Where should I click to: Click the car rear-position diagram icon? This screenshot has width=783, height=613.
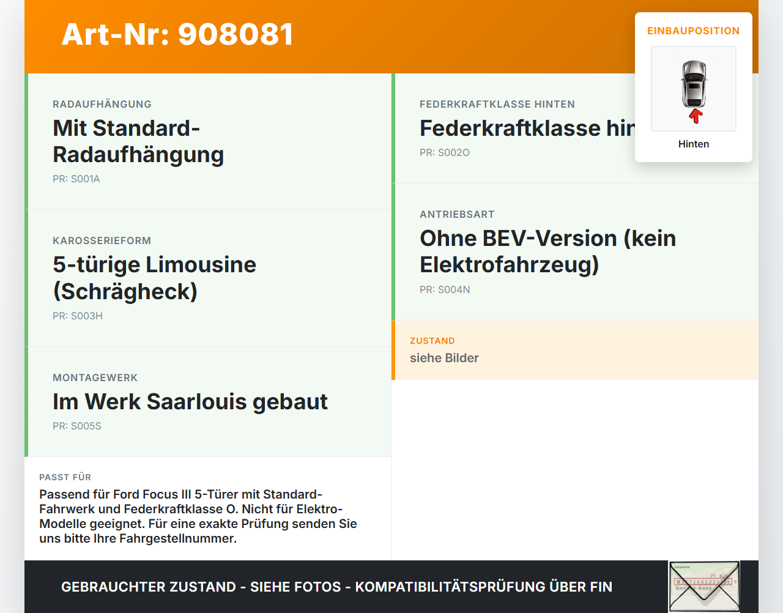coord(694,89)
